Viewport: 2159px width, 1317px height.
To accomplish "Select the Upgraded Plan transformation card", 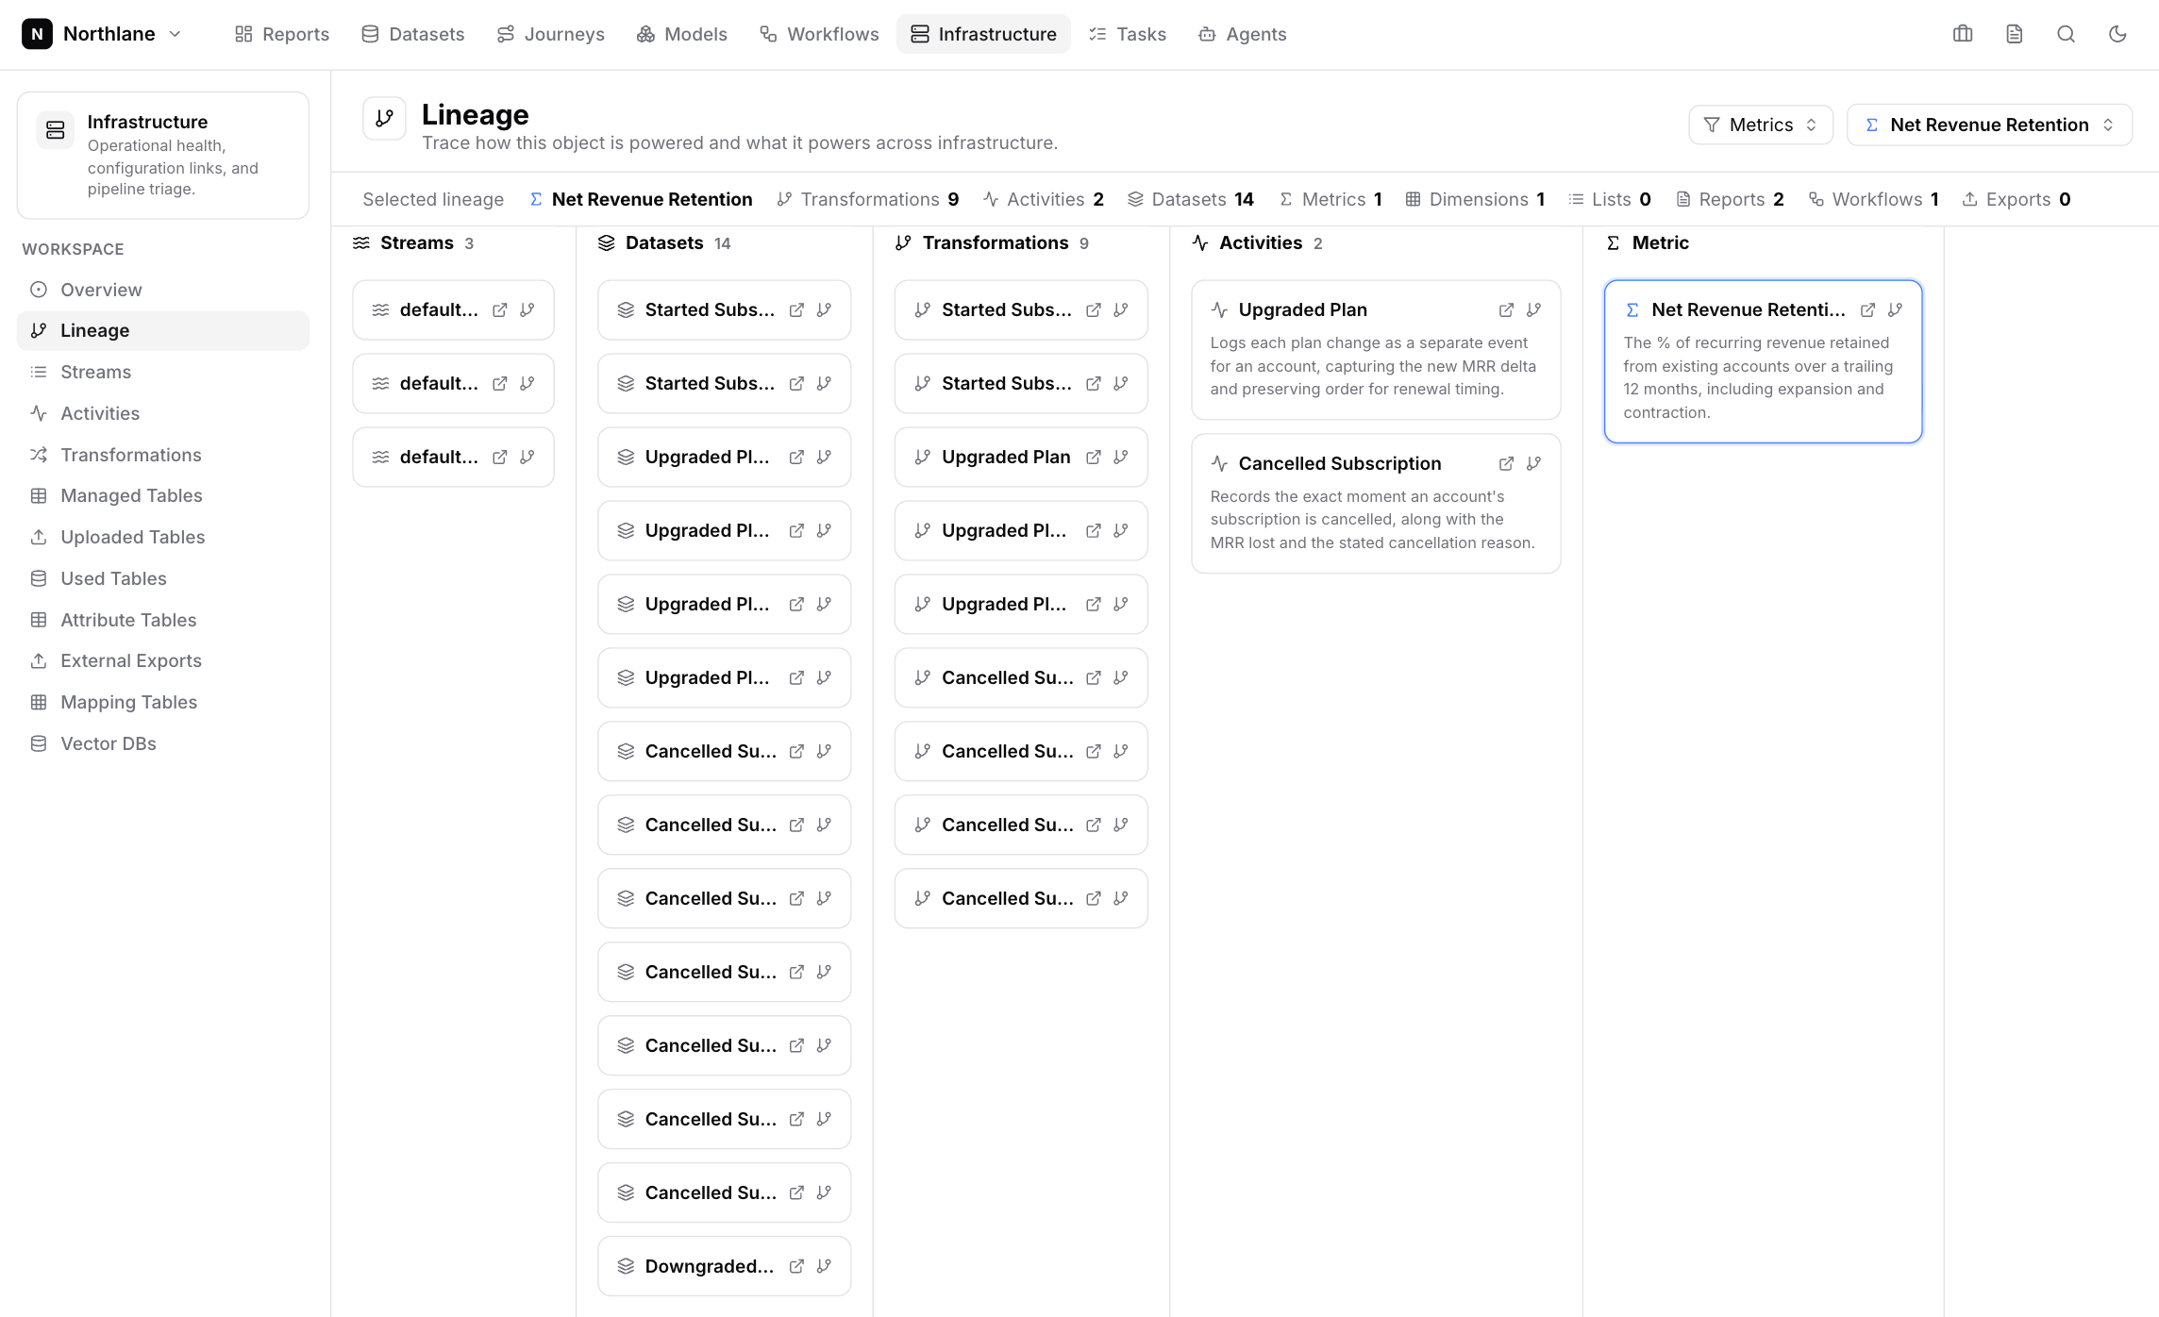I will tap(1021, 457).
